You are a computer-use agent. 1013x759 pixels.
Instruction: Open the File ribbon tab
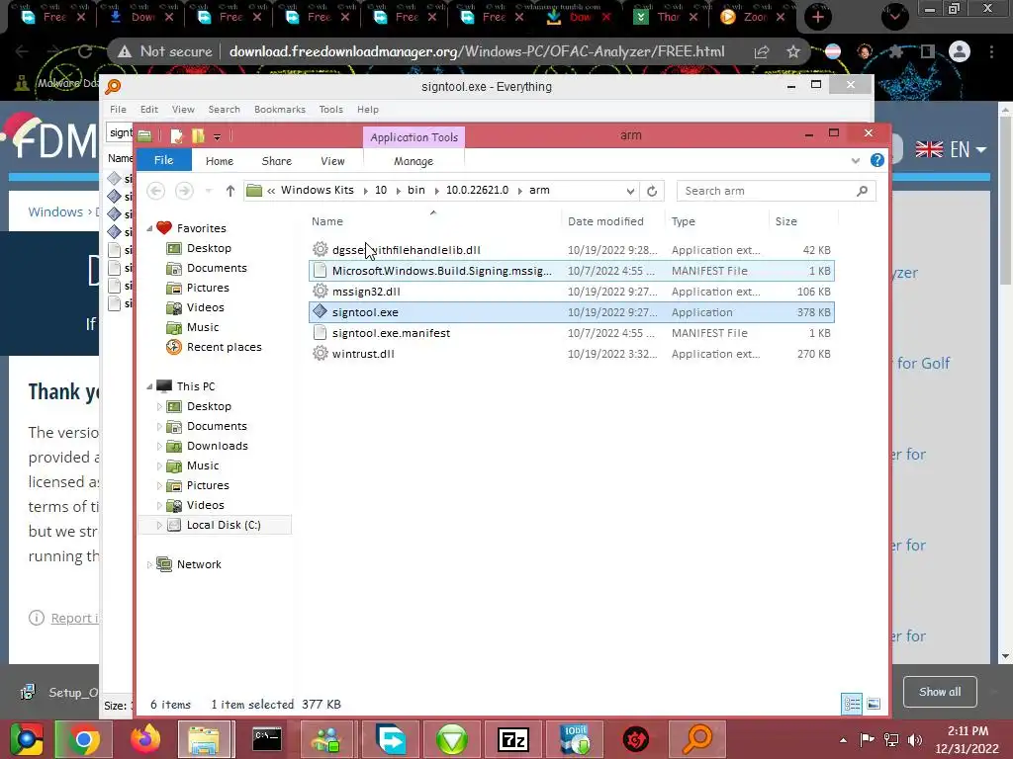pyautogui.click(x=163, y=160)
